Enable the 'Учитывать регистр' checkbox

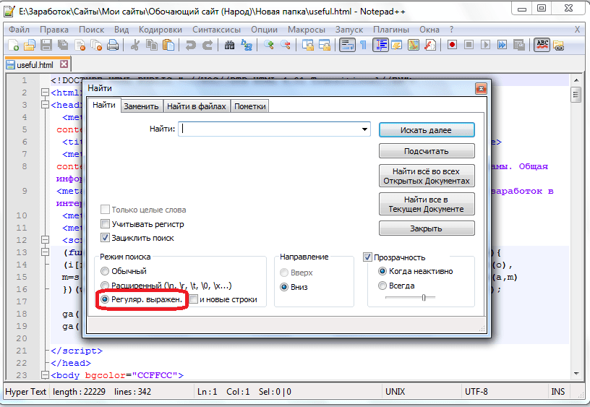point(106,224)
